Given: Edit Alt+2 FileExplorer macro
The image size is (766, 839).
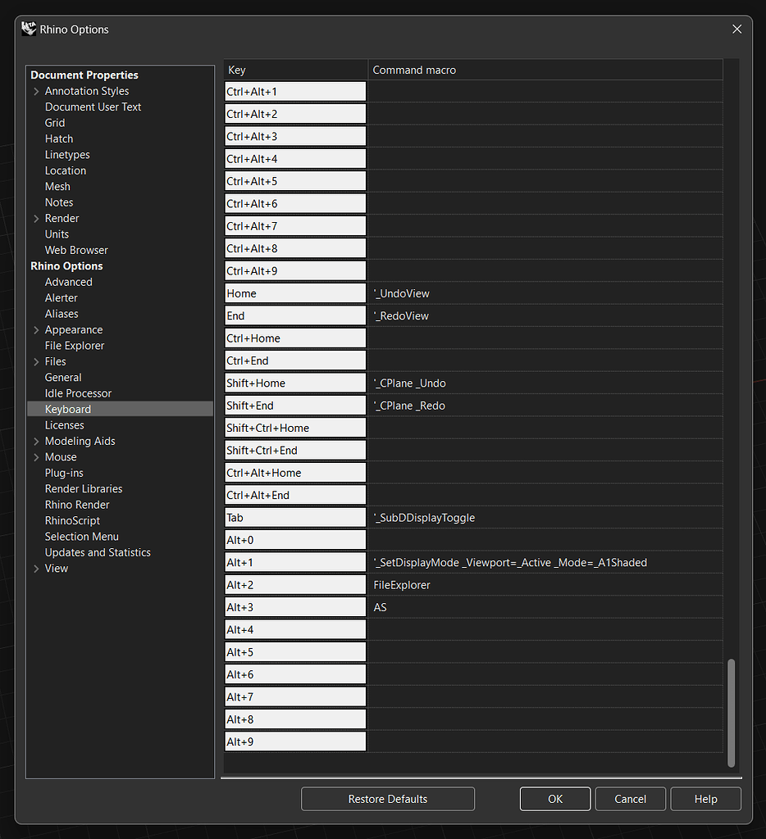Looking at the screenshot, I should [x=545, y=585].
